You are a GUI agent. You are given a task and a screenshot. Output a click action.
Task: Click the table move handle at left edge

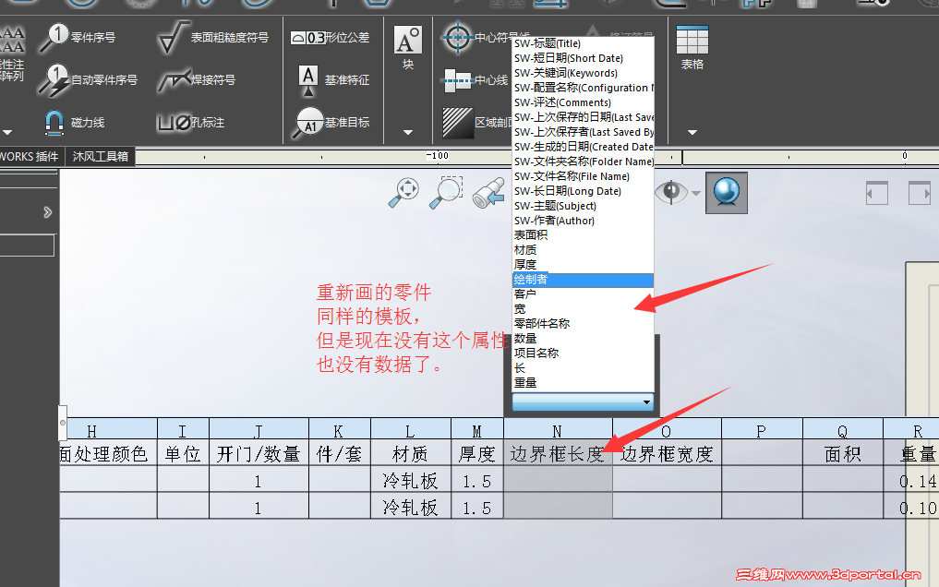[x=62, y=423]
